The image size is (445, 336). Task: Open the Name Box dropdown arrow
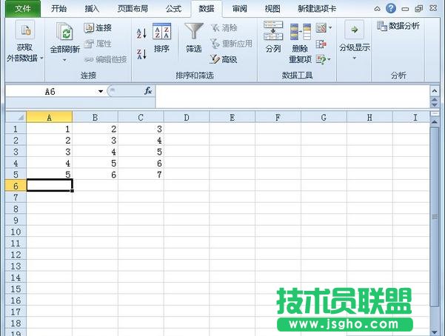point(101,91)
